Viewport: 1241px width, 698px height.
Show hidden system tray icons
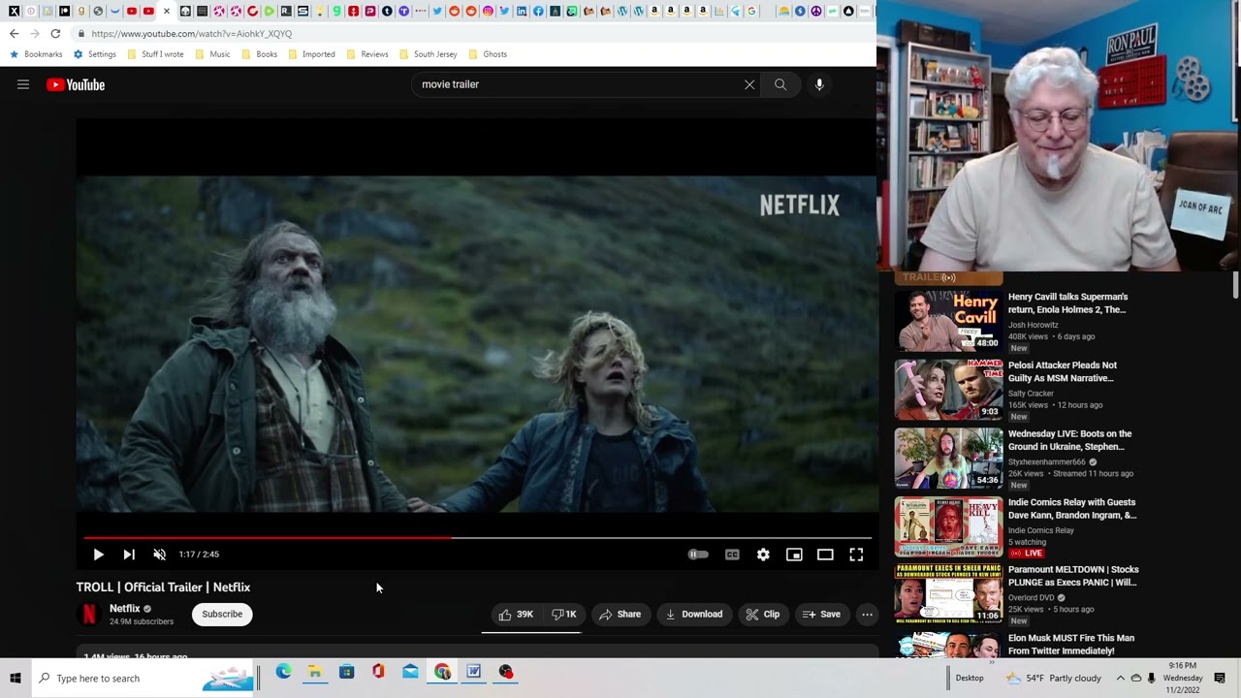click(x=1120, y=679)
